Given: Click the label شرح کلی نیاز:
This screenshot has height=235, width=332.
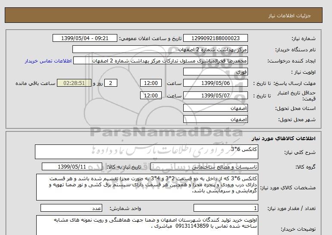Looking at the screenshot, I should coord(300,152).
